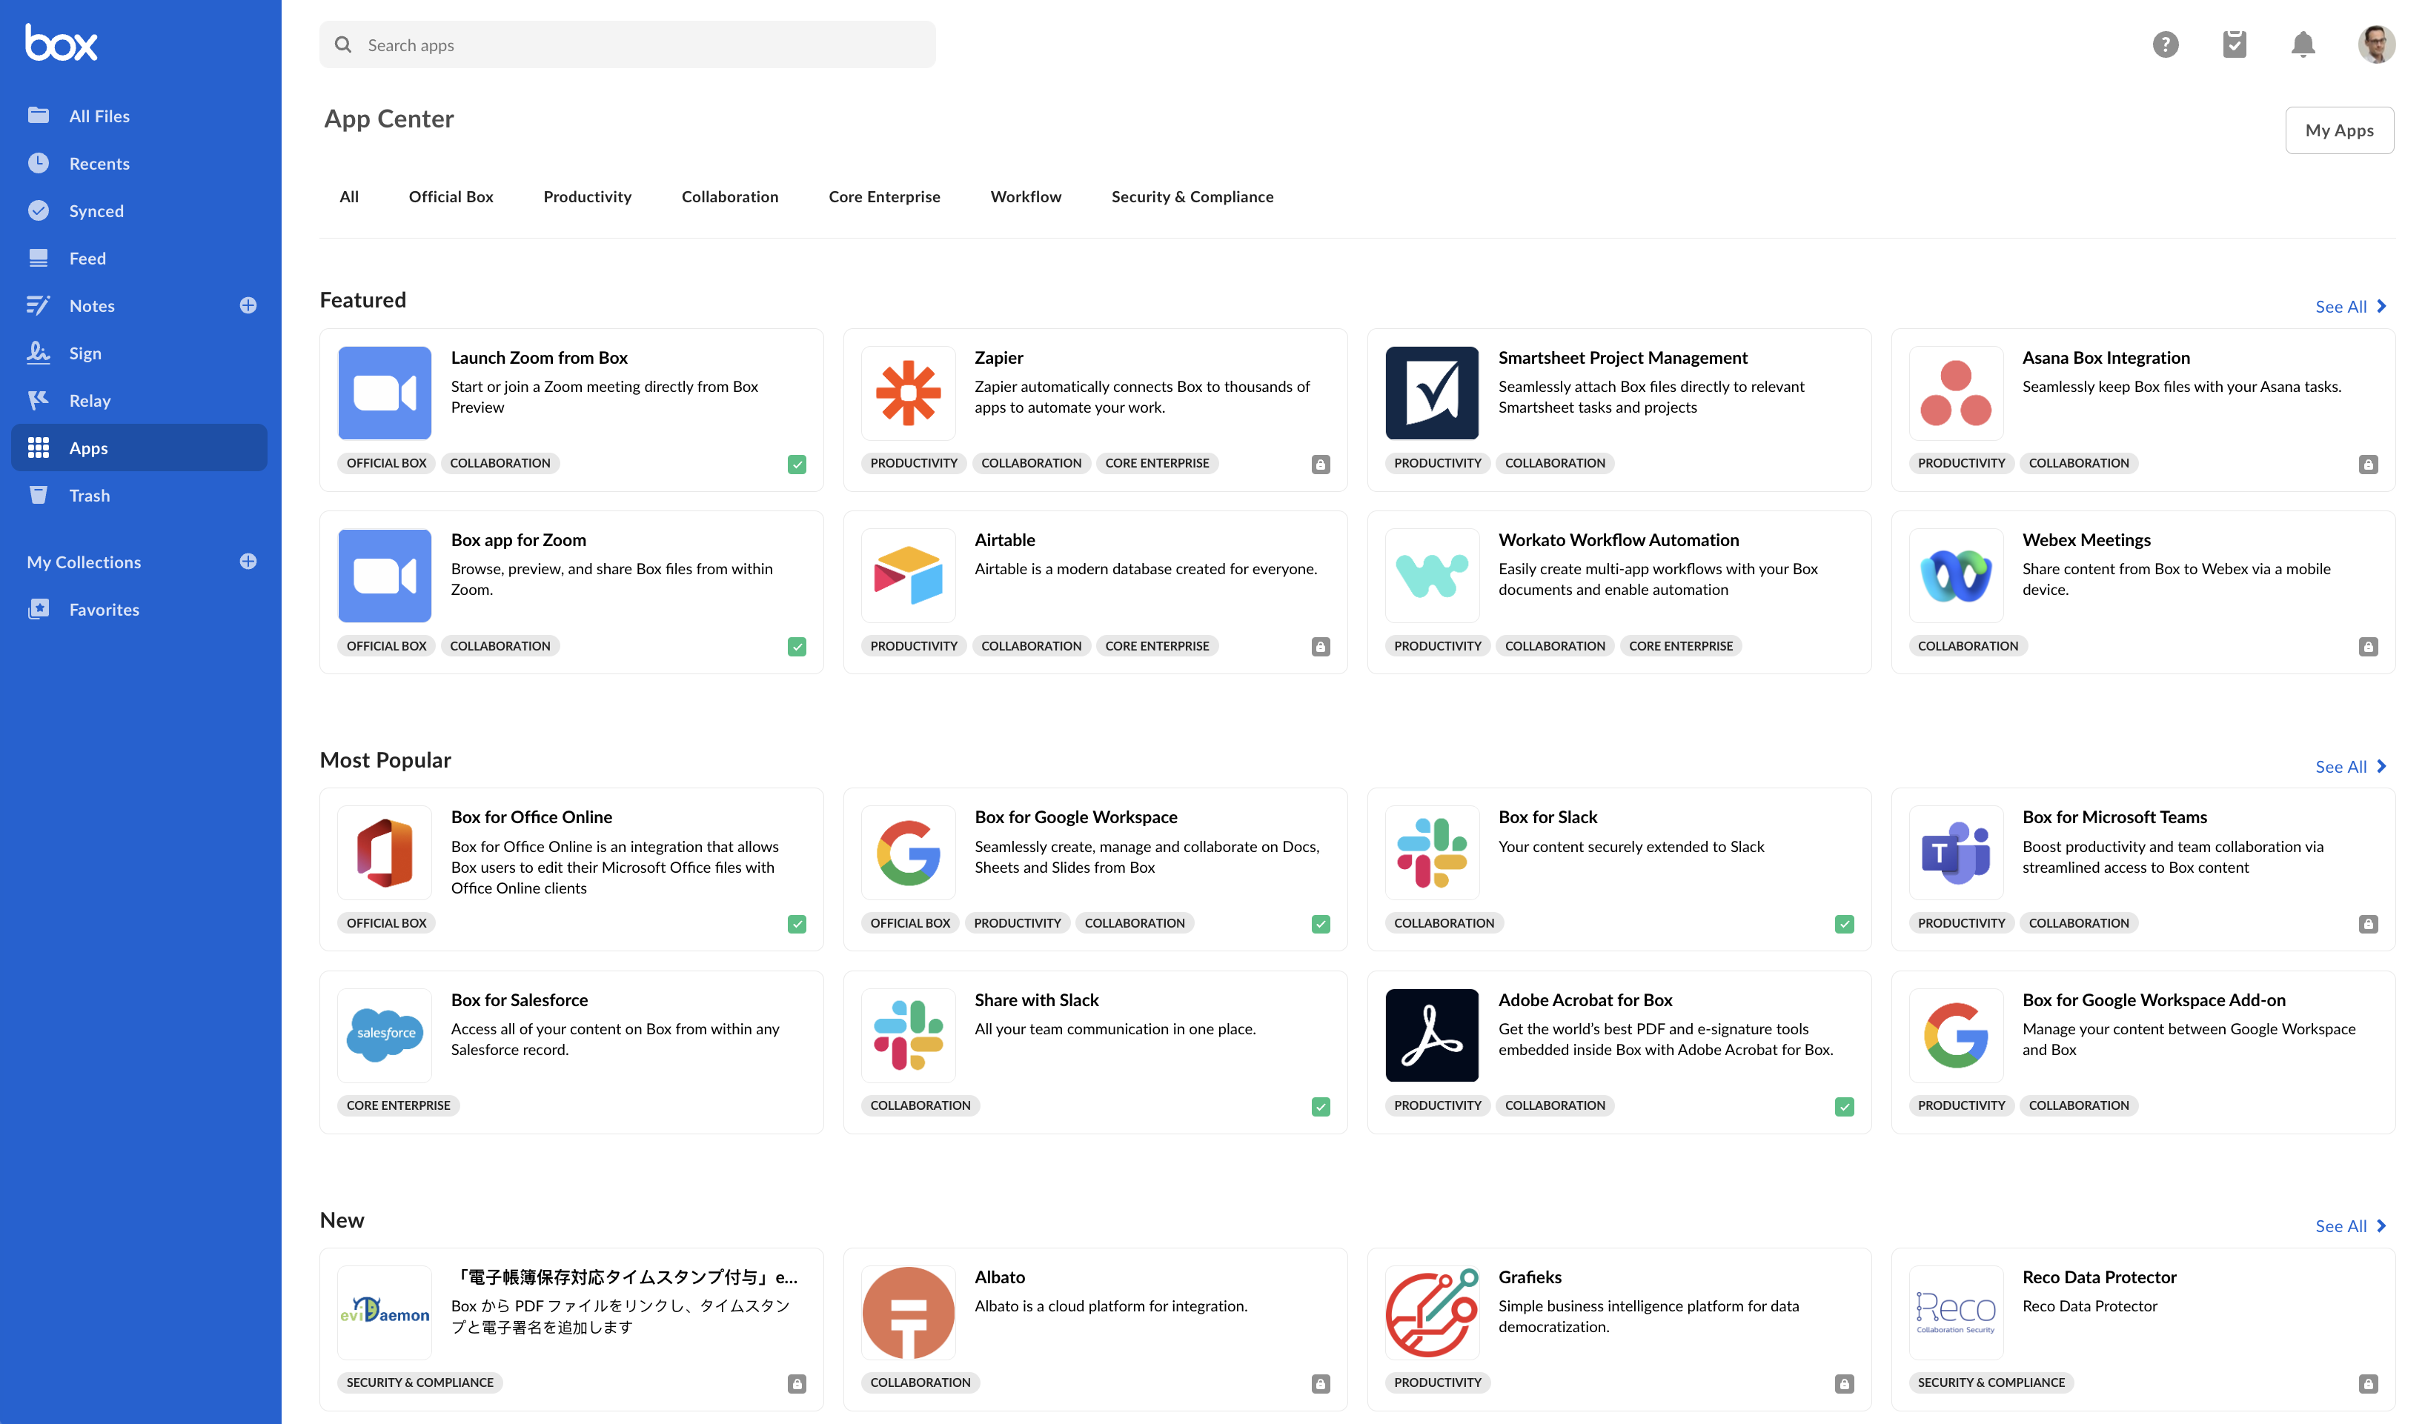Open the tasks clipboard icon
Image resolution: width=2425 pixels, height=1424 pixels.
(2235, 44)
